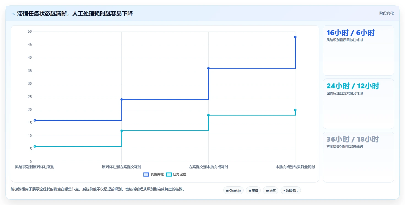Click the card caption 方案提交到审批完成耗时

[344, 147]
